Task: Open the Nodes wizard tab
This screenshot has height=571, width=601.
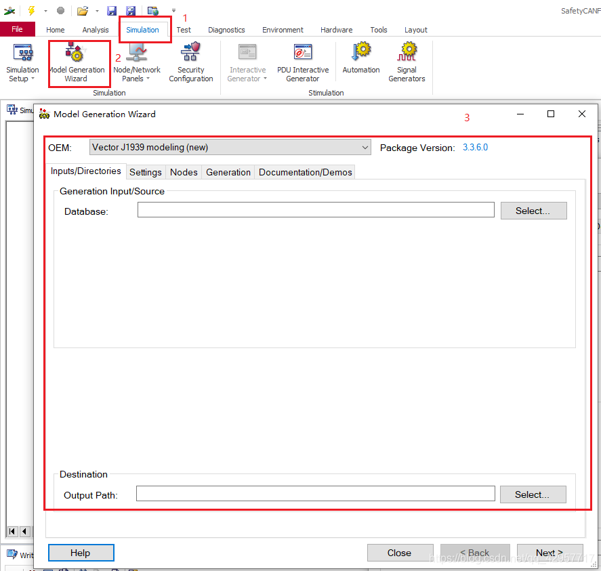Action: (x=184, y=172)
